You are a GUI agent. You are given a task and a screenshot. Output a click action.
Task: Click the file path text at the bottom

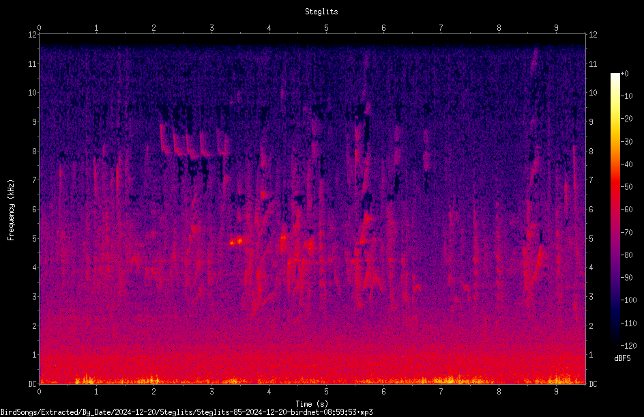186,412
